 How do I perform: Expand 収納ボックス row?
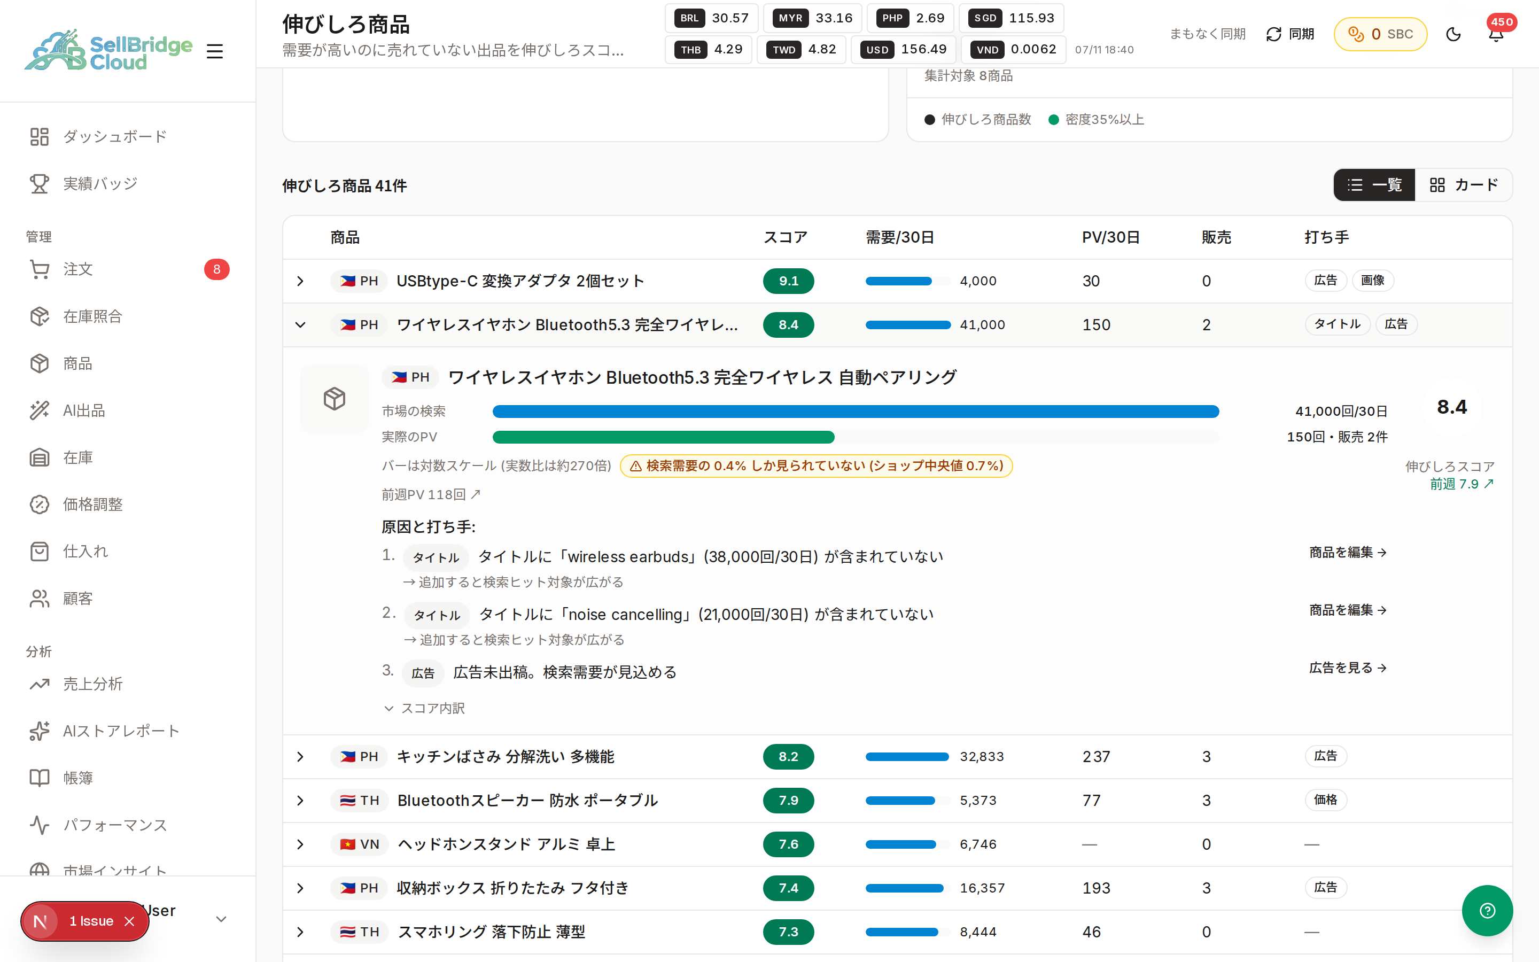coord(300,889)
